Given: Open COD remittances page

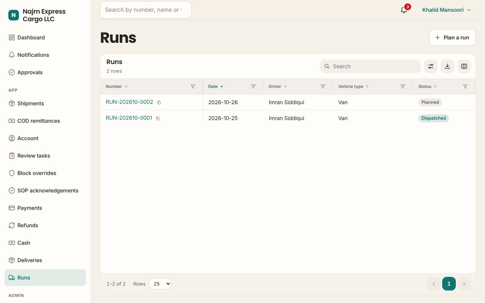Looking at the screenshot, I should (x=45, y=121).
